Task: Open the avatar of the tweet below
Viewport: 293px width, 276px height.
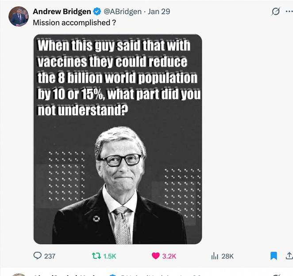Action: [x=19, y=275]
